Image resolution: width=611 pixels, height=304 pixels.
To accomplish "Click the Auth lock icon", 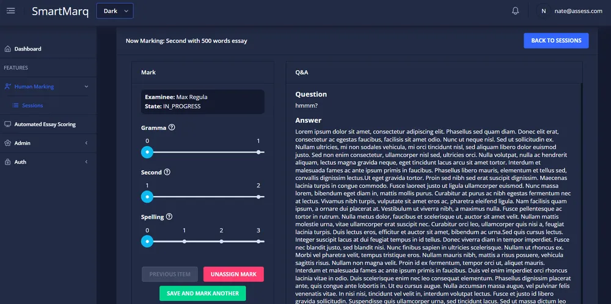I will coord(7,162).
